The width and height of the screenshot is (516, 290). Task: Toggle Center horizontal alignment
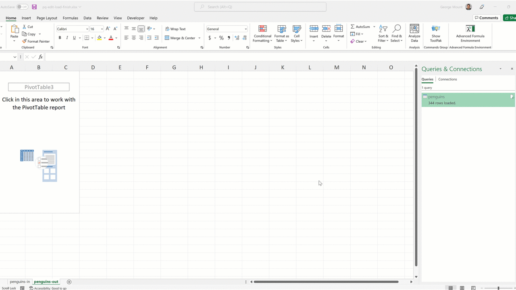click(x=133, y=38)
